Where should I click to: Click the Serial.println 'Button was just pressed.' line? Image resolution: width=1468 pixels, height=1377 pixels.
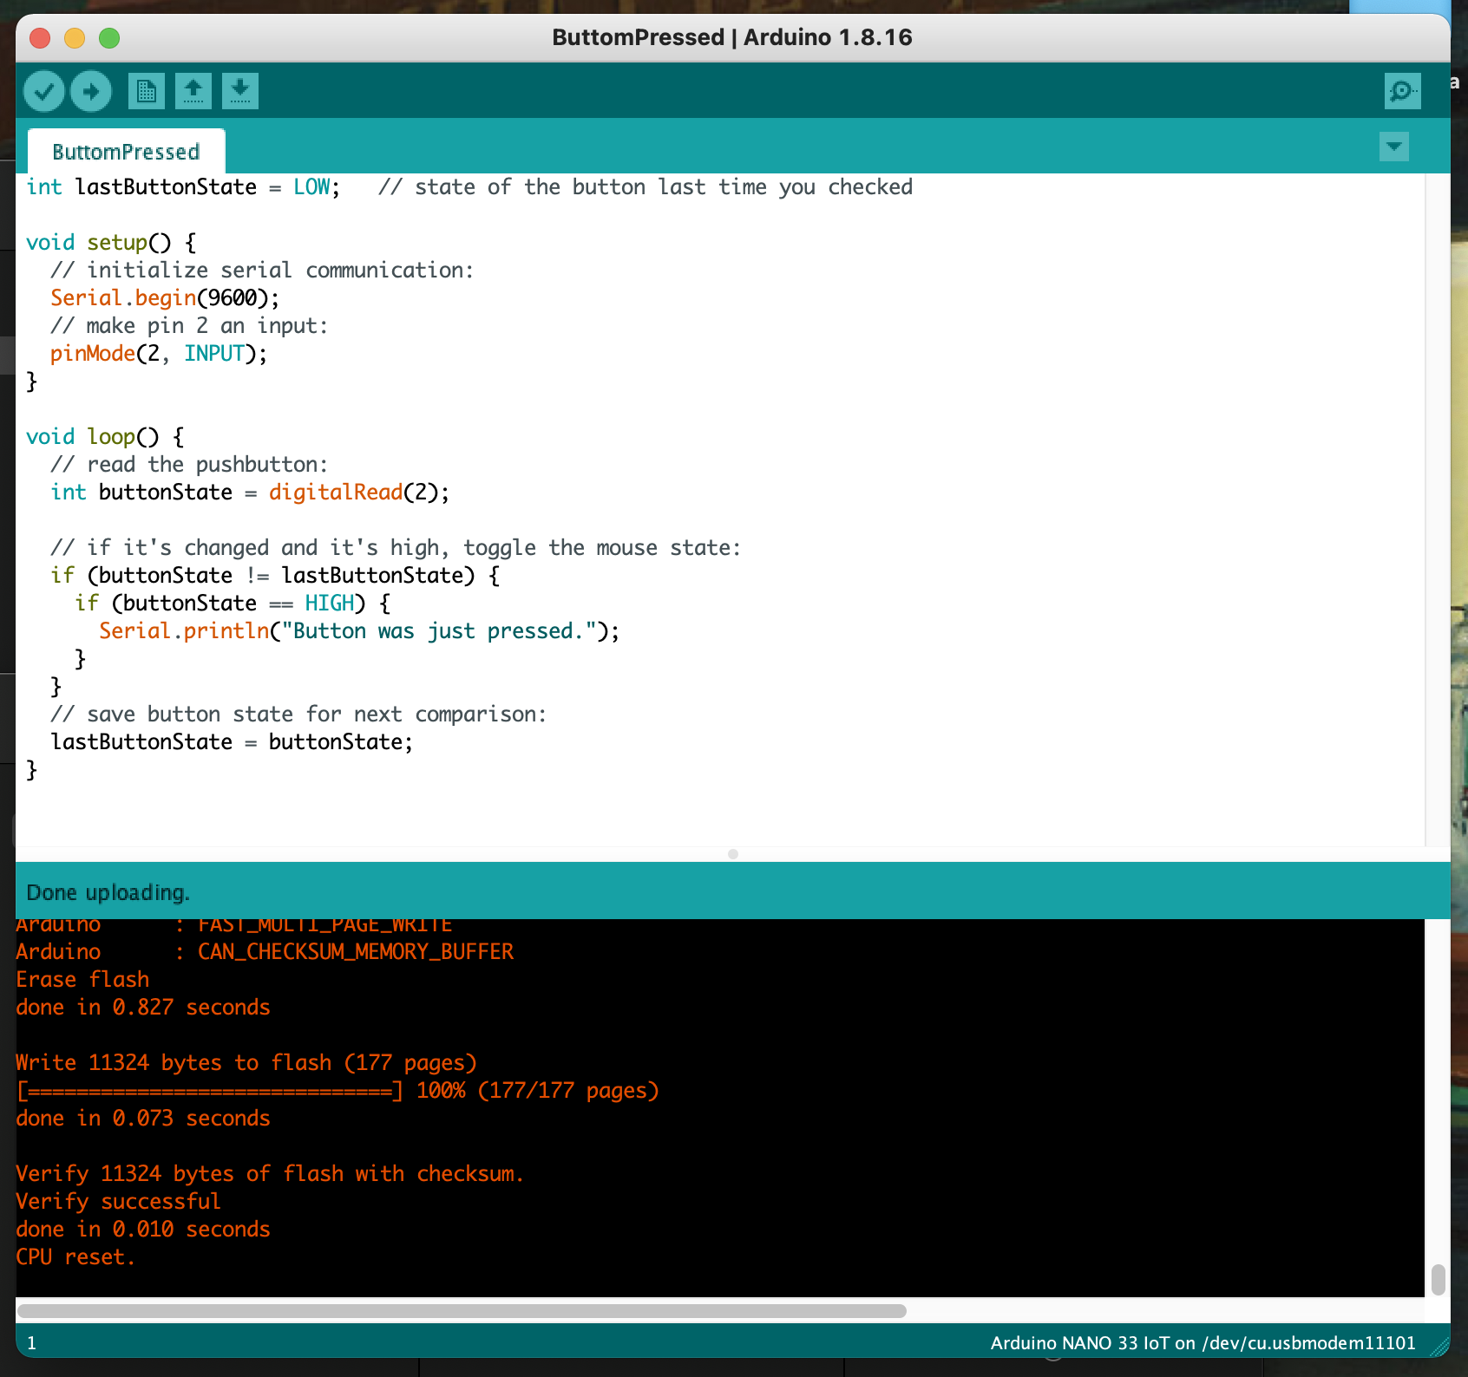click(359, 631)
